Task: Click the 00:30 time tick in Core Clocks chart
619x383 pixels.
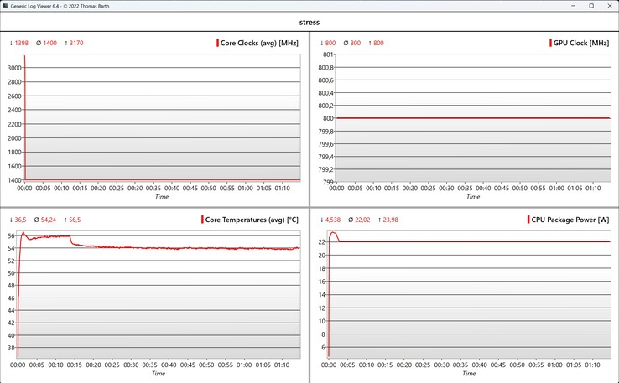Action: coord(135,189)
